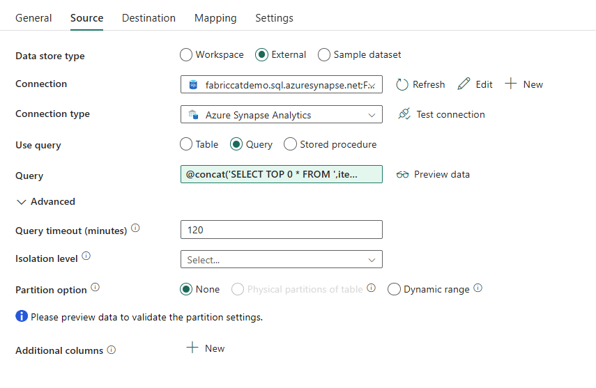Click info icon next to Dynamic range
Viewport: 596px width, 388px height.
[x=477, y=288]
